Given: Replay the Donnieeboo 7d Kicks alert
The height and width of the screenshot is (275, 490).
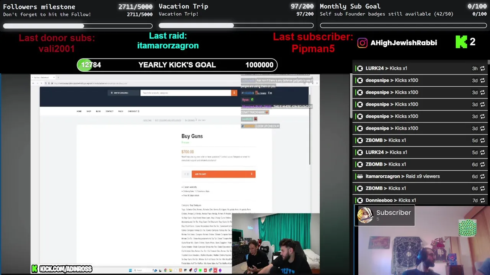Looking at the screenshot, I should click(482, 201).
